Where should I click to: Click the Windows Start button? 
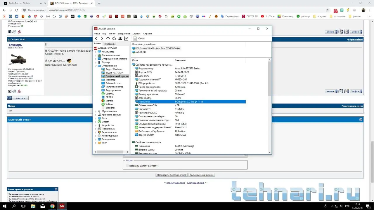[x=5, y=206]
